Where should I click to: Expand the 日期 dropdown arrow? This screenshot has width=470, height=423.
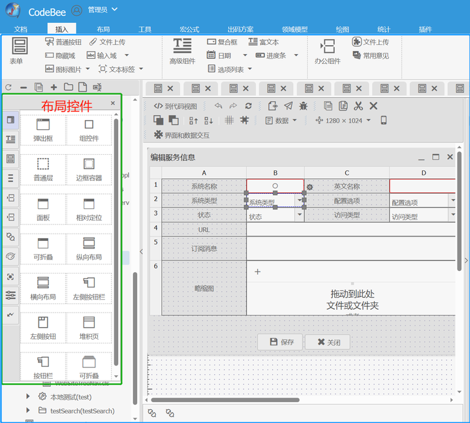click(x=245, y=55)
